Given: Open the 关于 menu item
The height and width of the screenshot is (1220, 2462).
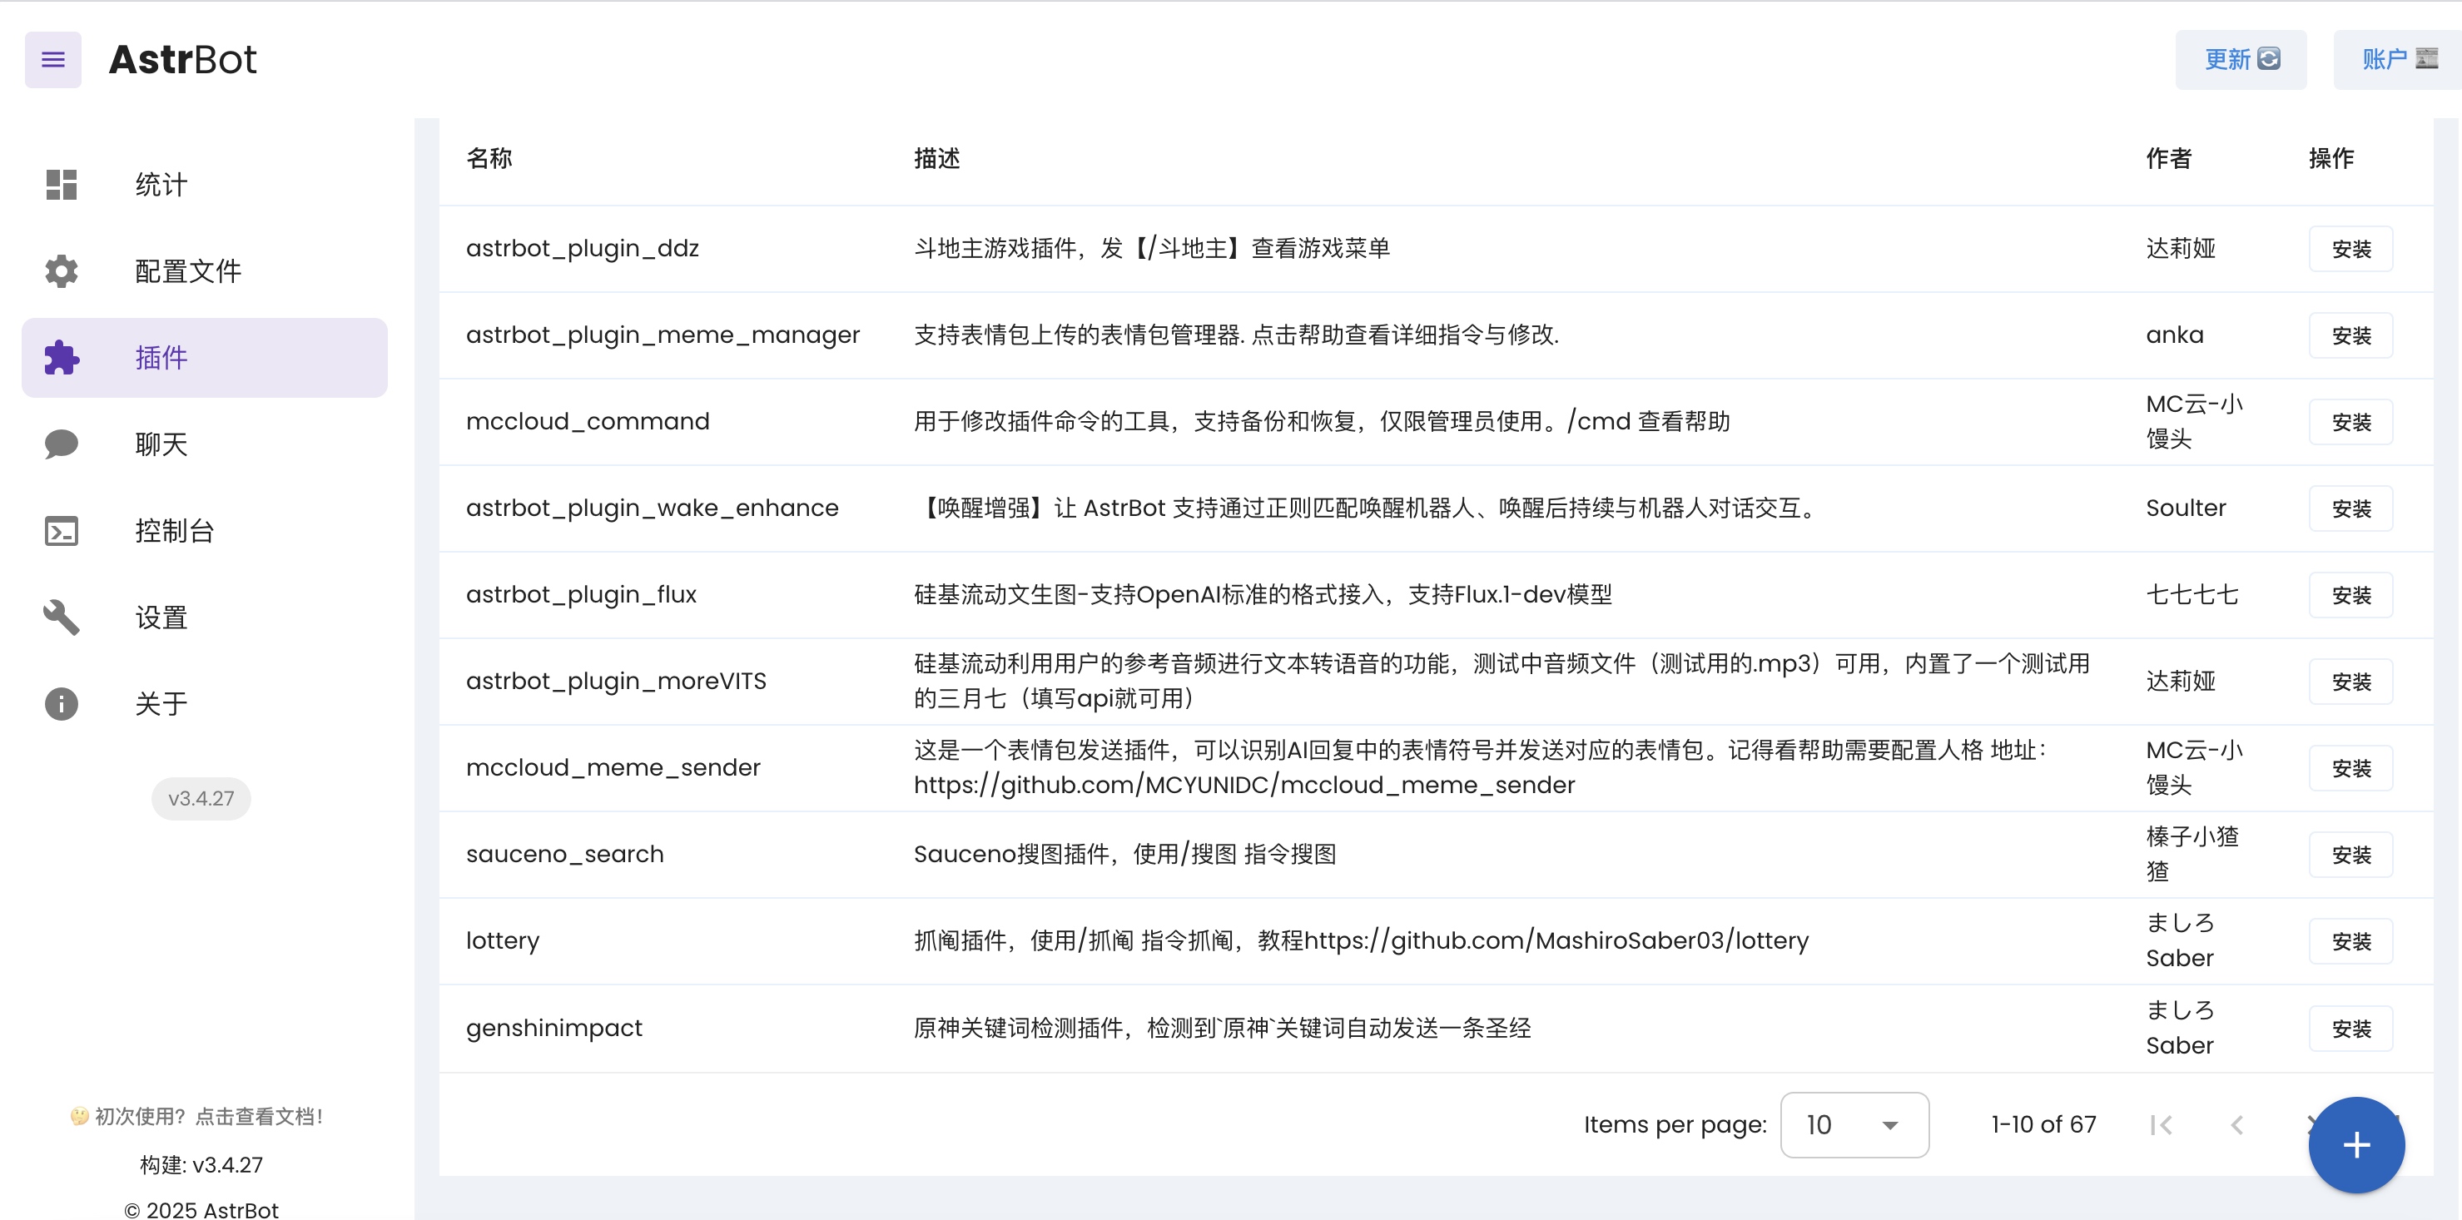Looking at the screenshot, I should (x=205, y=704).
